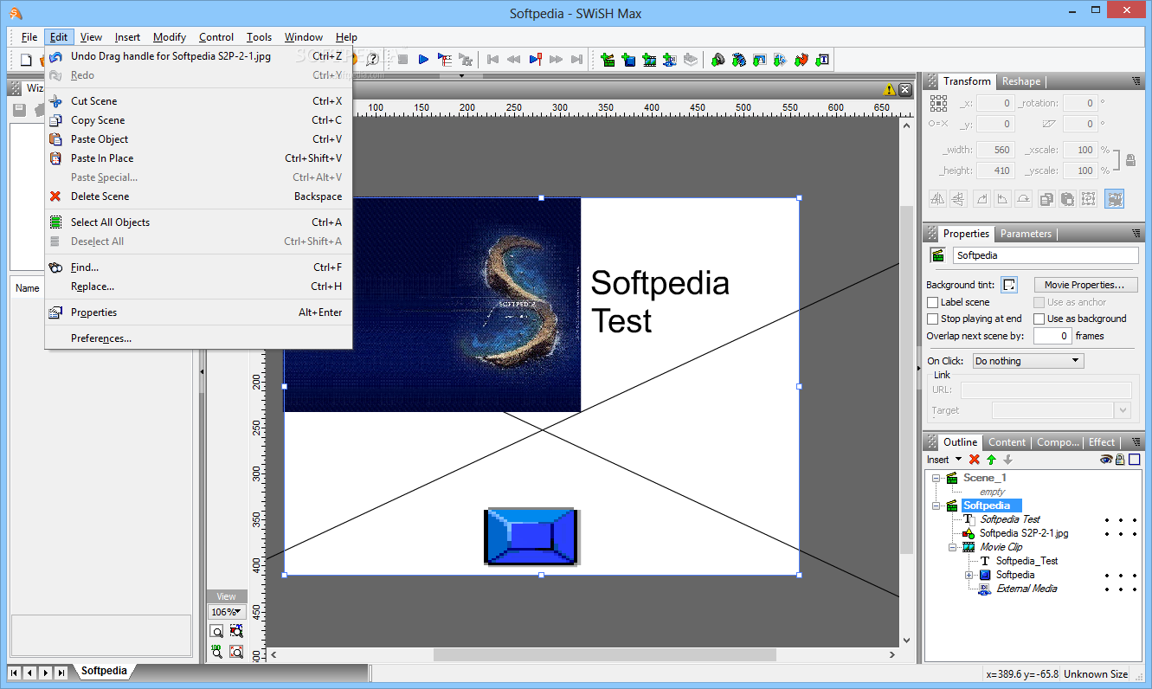Collapse Softpedia scene node in Outline
Image resolution: width=1152 pixels, height=689 pixels.
[936, 505]
